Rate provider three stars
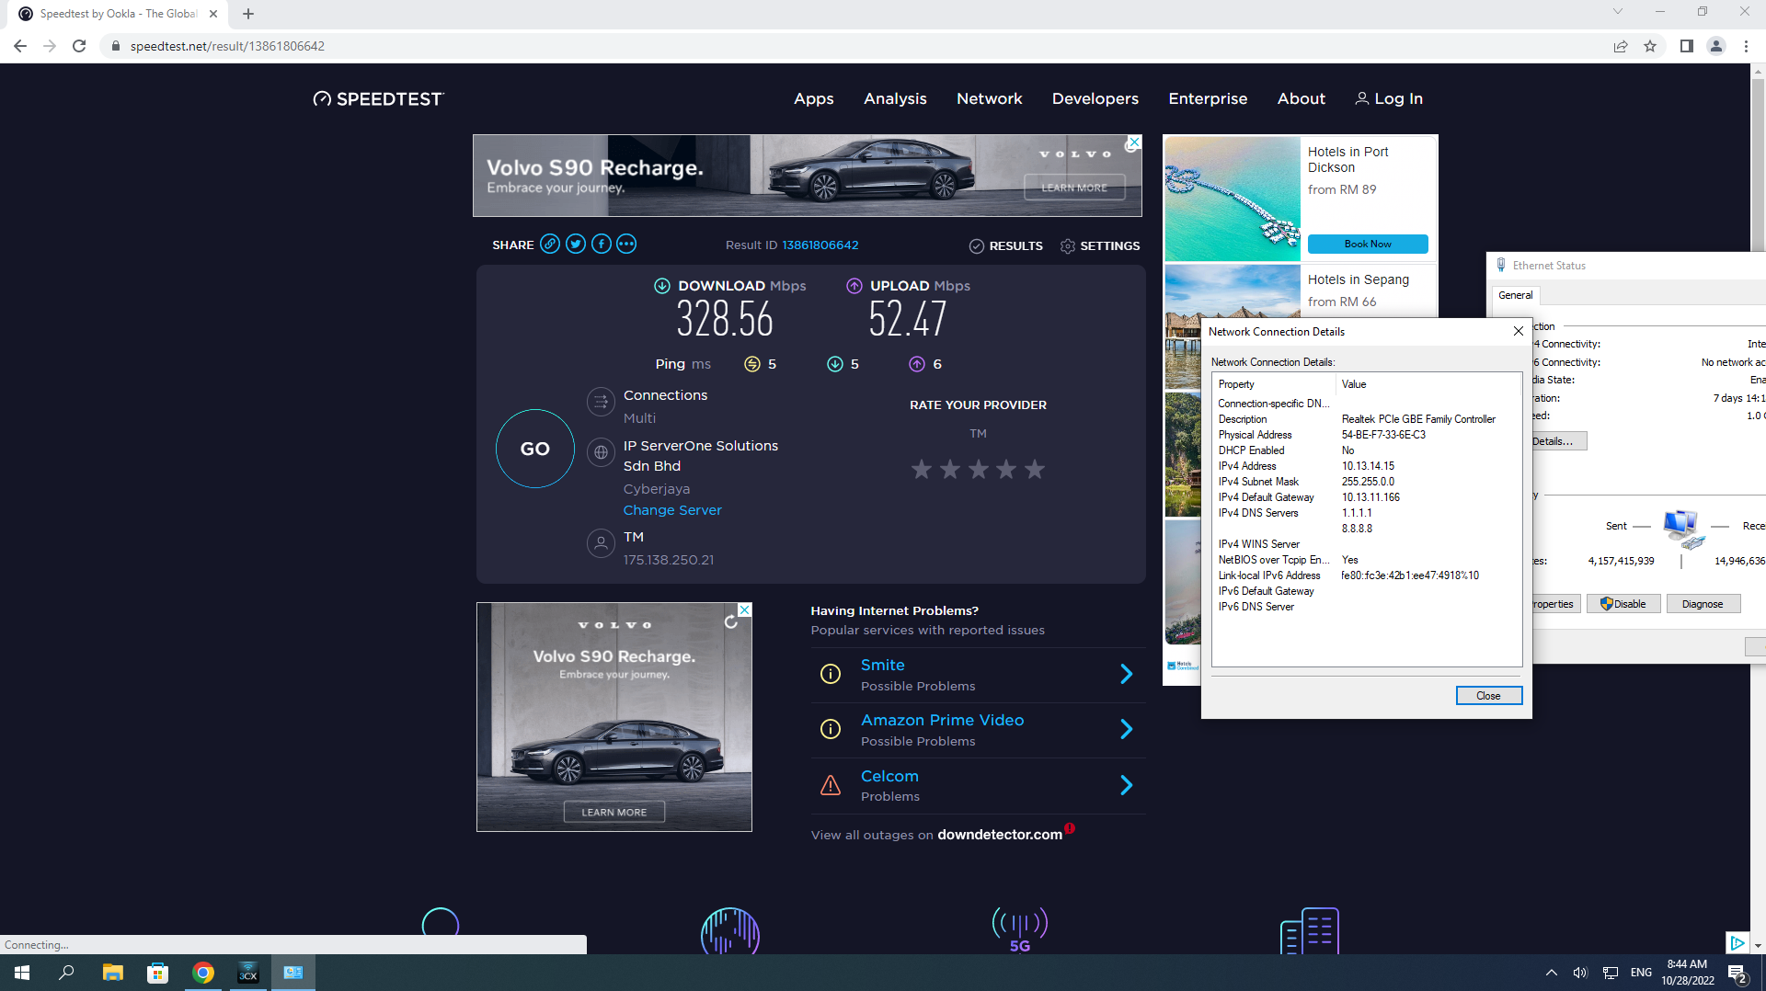Image resolution: width=1766 pixels, height=991 pixels. [x=979, y=470]
